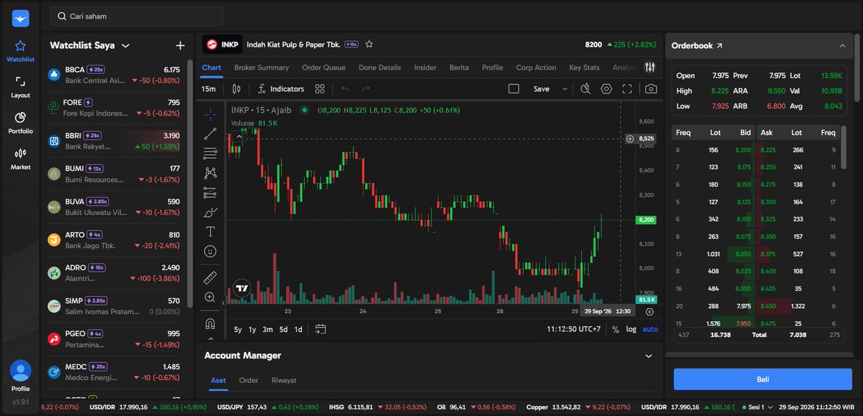863x416 pixels.
Task: Toggle log scale
Action: pos(631,329)
